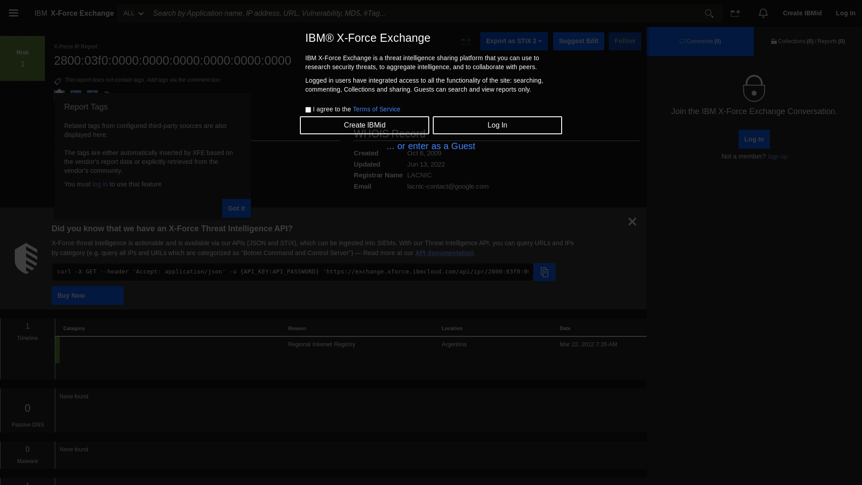Click the IPv6 address title
The image size is (862, 485).
(172, 61)
